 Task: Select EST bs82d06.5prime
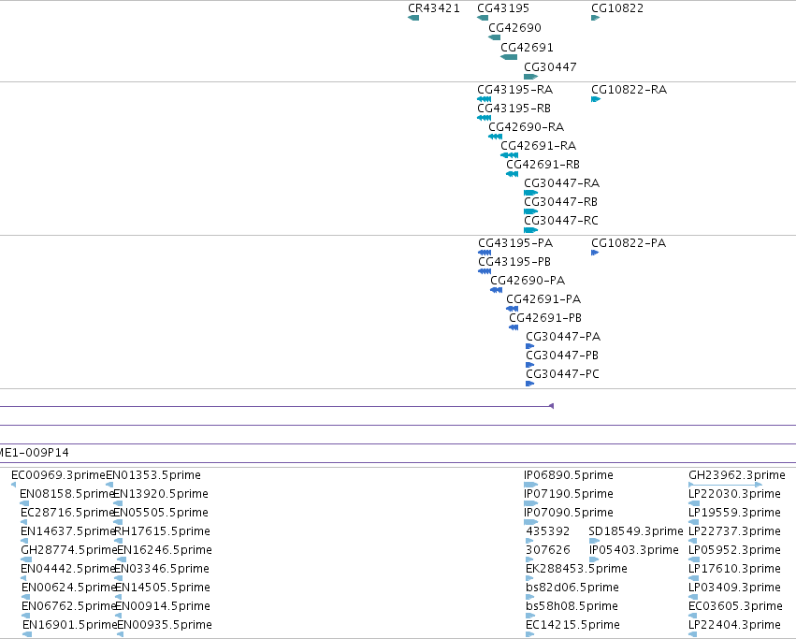coord(530,597)
